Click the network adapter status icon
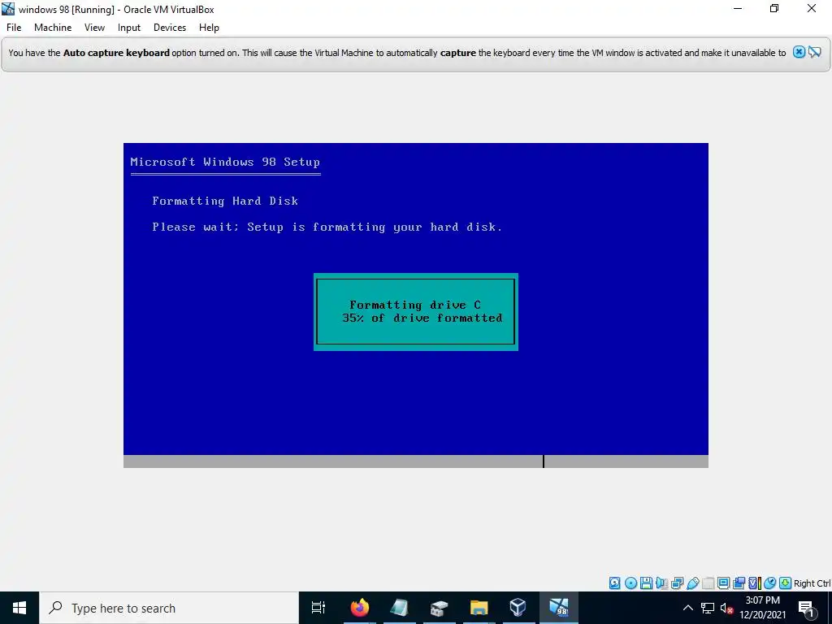The width and height of the screenshot is (832, 624). [x=677, y=583]
